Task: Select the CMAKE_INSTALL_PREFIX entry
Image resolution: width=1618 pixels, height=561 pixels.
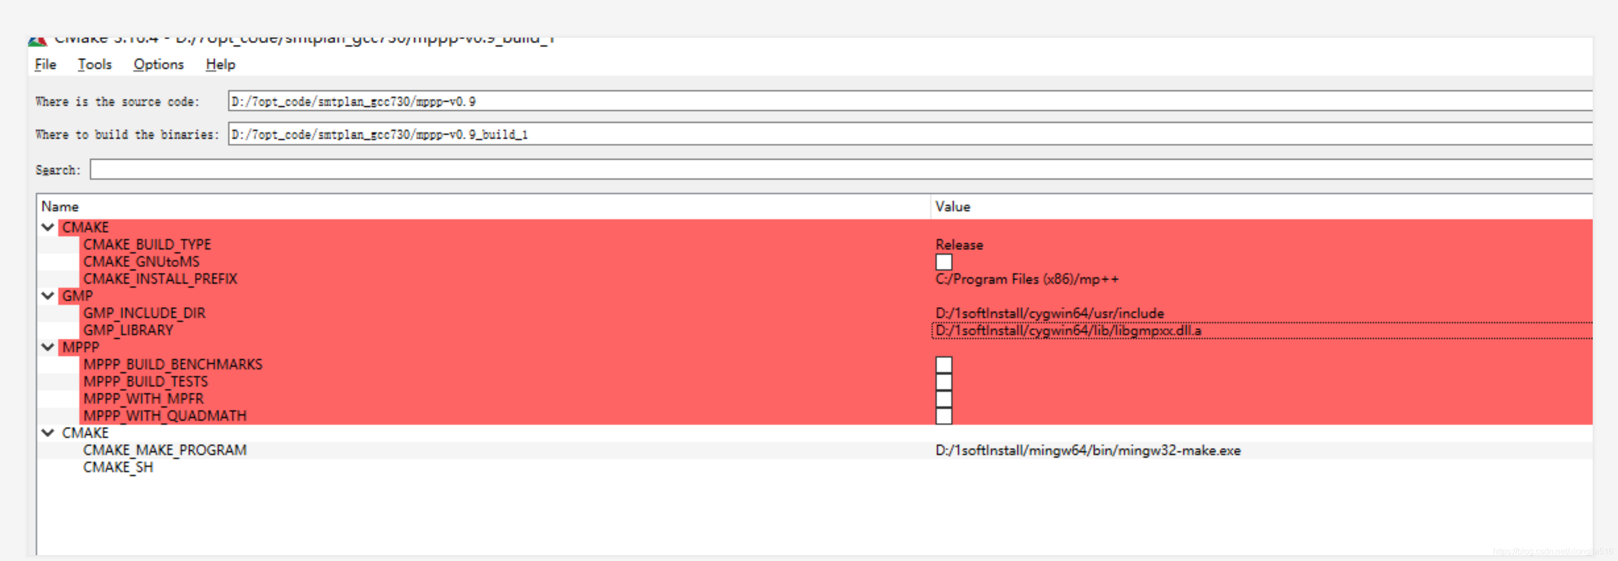Action: (x=161, y=279)
